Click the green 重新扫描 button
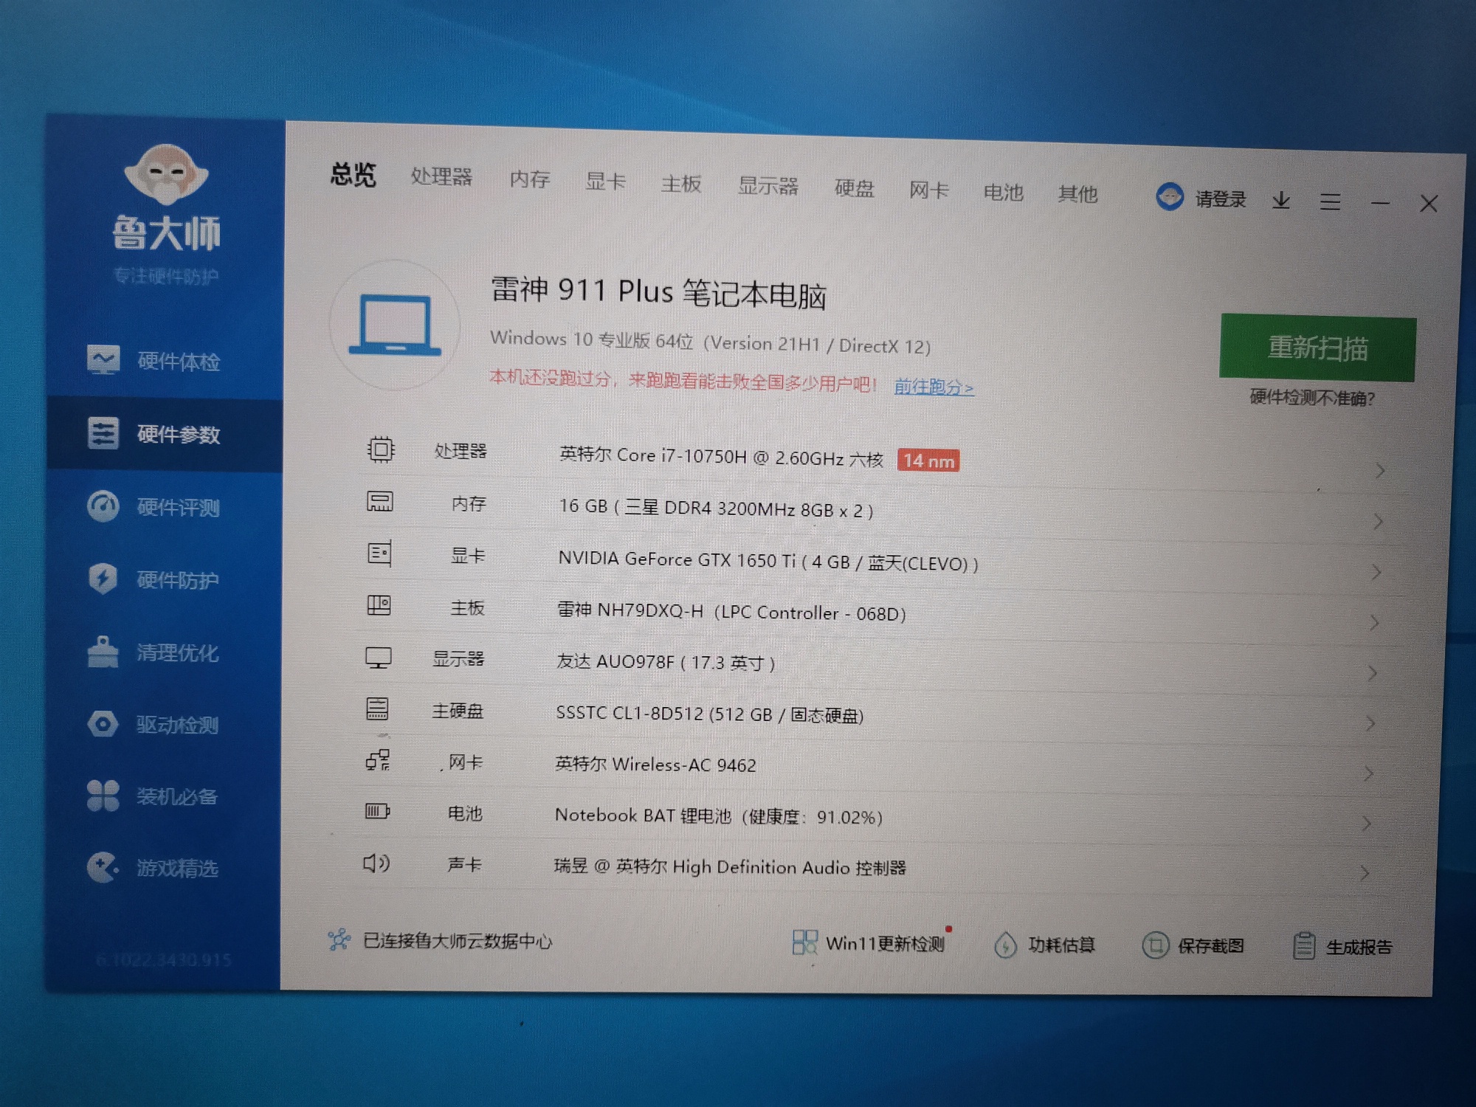Viewport: 1476px width, 1107px height. (1318, 348)
